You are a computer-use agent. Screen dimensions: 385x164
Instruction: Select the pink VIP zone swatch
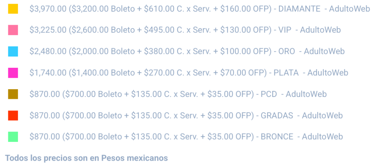(x=13, y=30)
